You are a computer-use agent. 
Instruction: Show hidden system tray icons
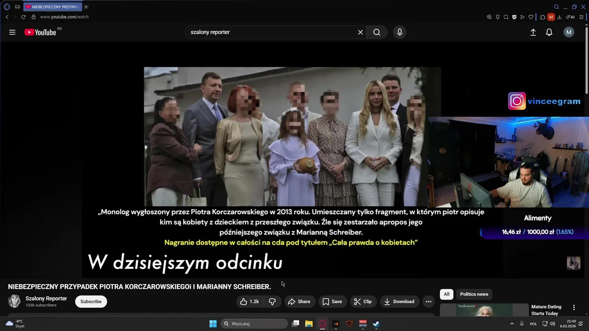[x=512, y=324]
